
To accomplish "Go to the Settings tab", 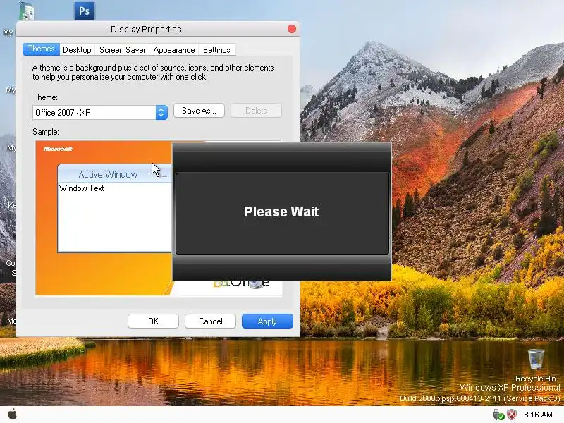I will pyautogui.click(x=216, y=49).
